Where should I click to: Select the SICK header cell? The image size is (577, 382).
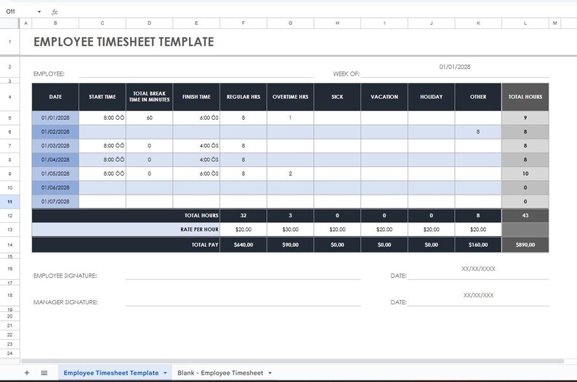pos(337,97)
